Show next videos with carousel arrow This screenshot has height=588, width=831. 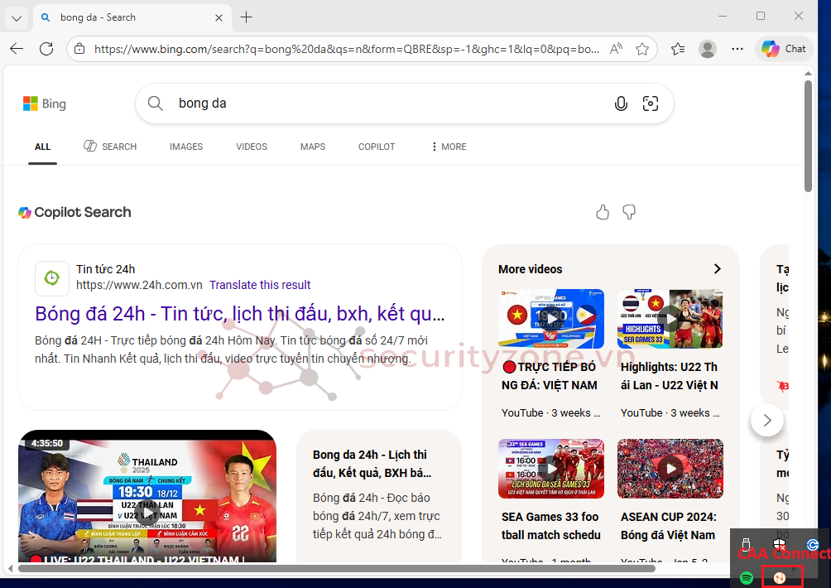tap(766, 420)
